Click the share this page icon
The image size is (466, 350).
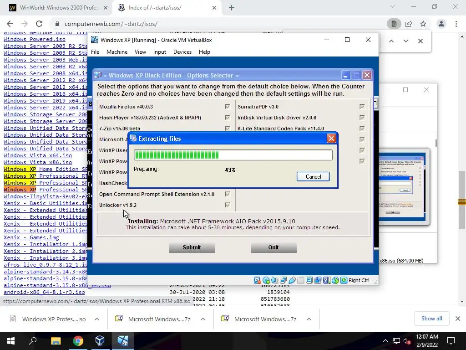tap(409, 24)
